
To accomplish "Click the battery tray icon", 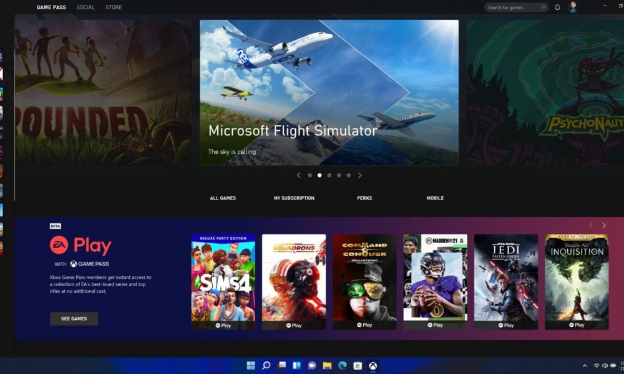I will [x=613, y=366].
